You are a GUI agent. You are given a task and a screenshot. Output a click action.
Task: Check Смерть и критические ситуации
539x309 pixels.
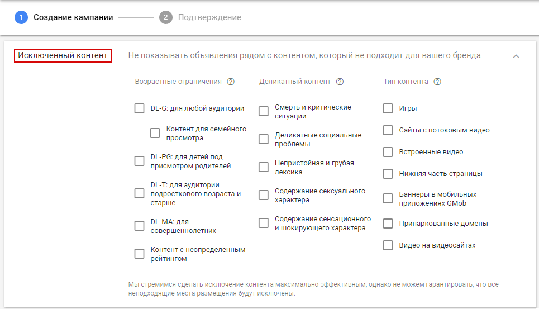(x=264, y=111)
